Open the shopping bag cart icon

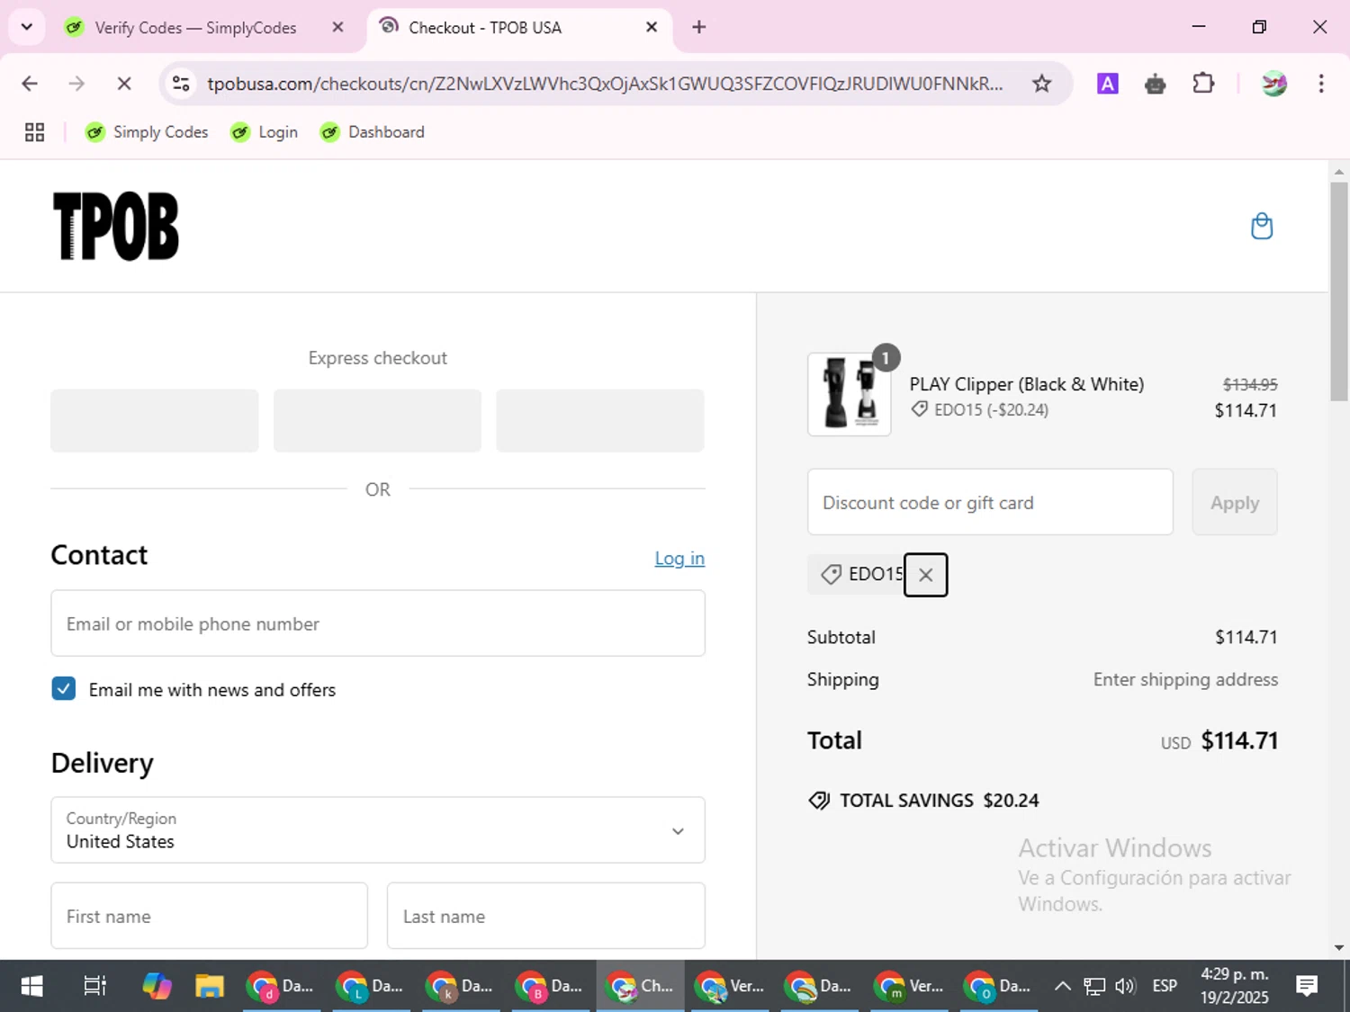coord(1262,226)
